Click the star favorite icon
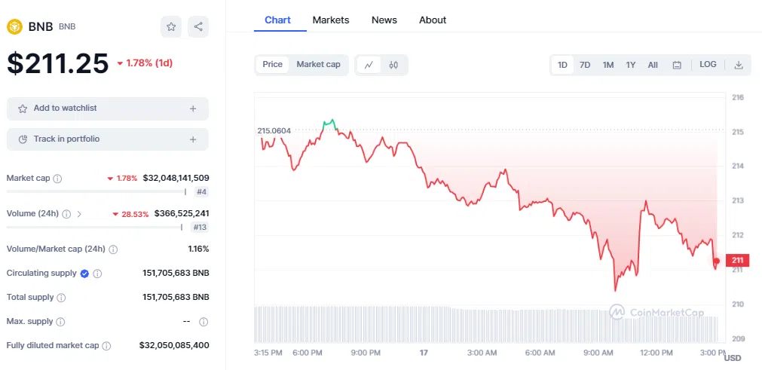762x370 pixels. (171, 27)
